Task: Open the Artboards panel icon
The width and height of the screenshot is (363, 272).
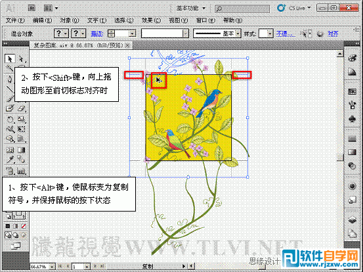Action: coord(352,233)
